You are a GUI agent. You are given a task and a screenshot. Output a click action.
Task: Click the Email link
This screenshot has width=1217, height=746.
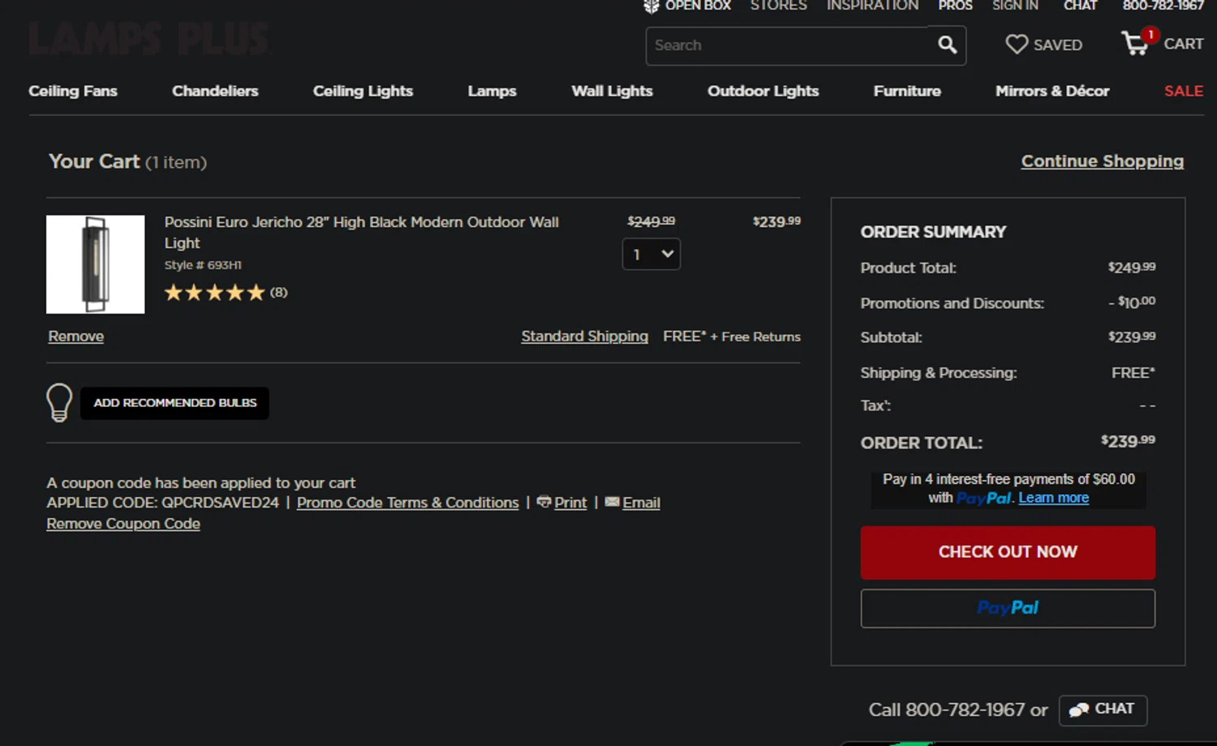tap(641, 503)
